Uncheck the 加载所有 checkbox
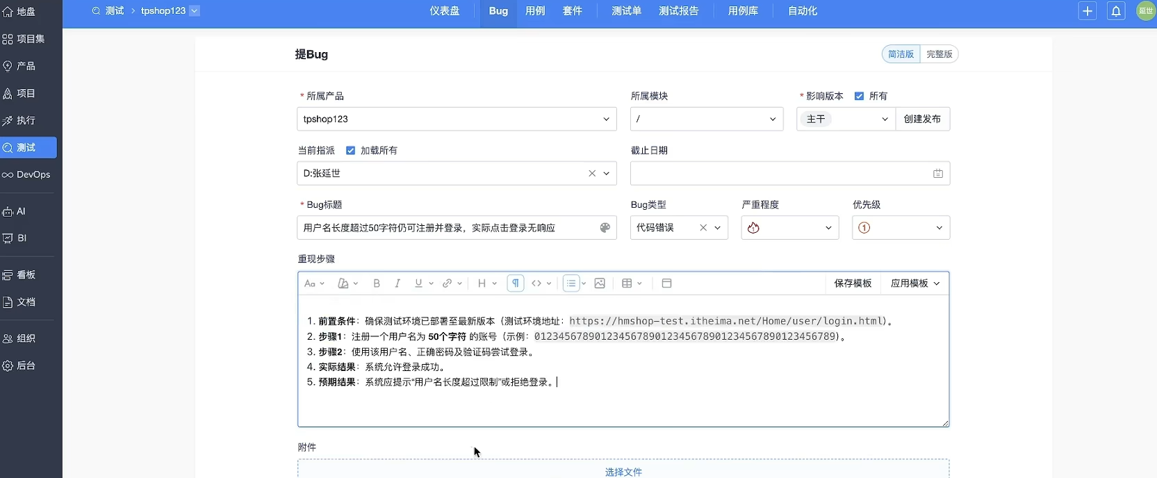The width and height of the screenshot is (1157, 478). [x=350, y=150]
